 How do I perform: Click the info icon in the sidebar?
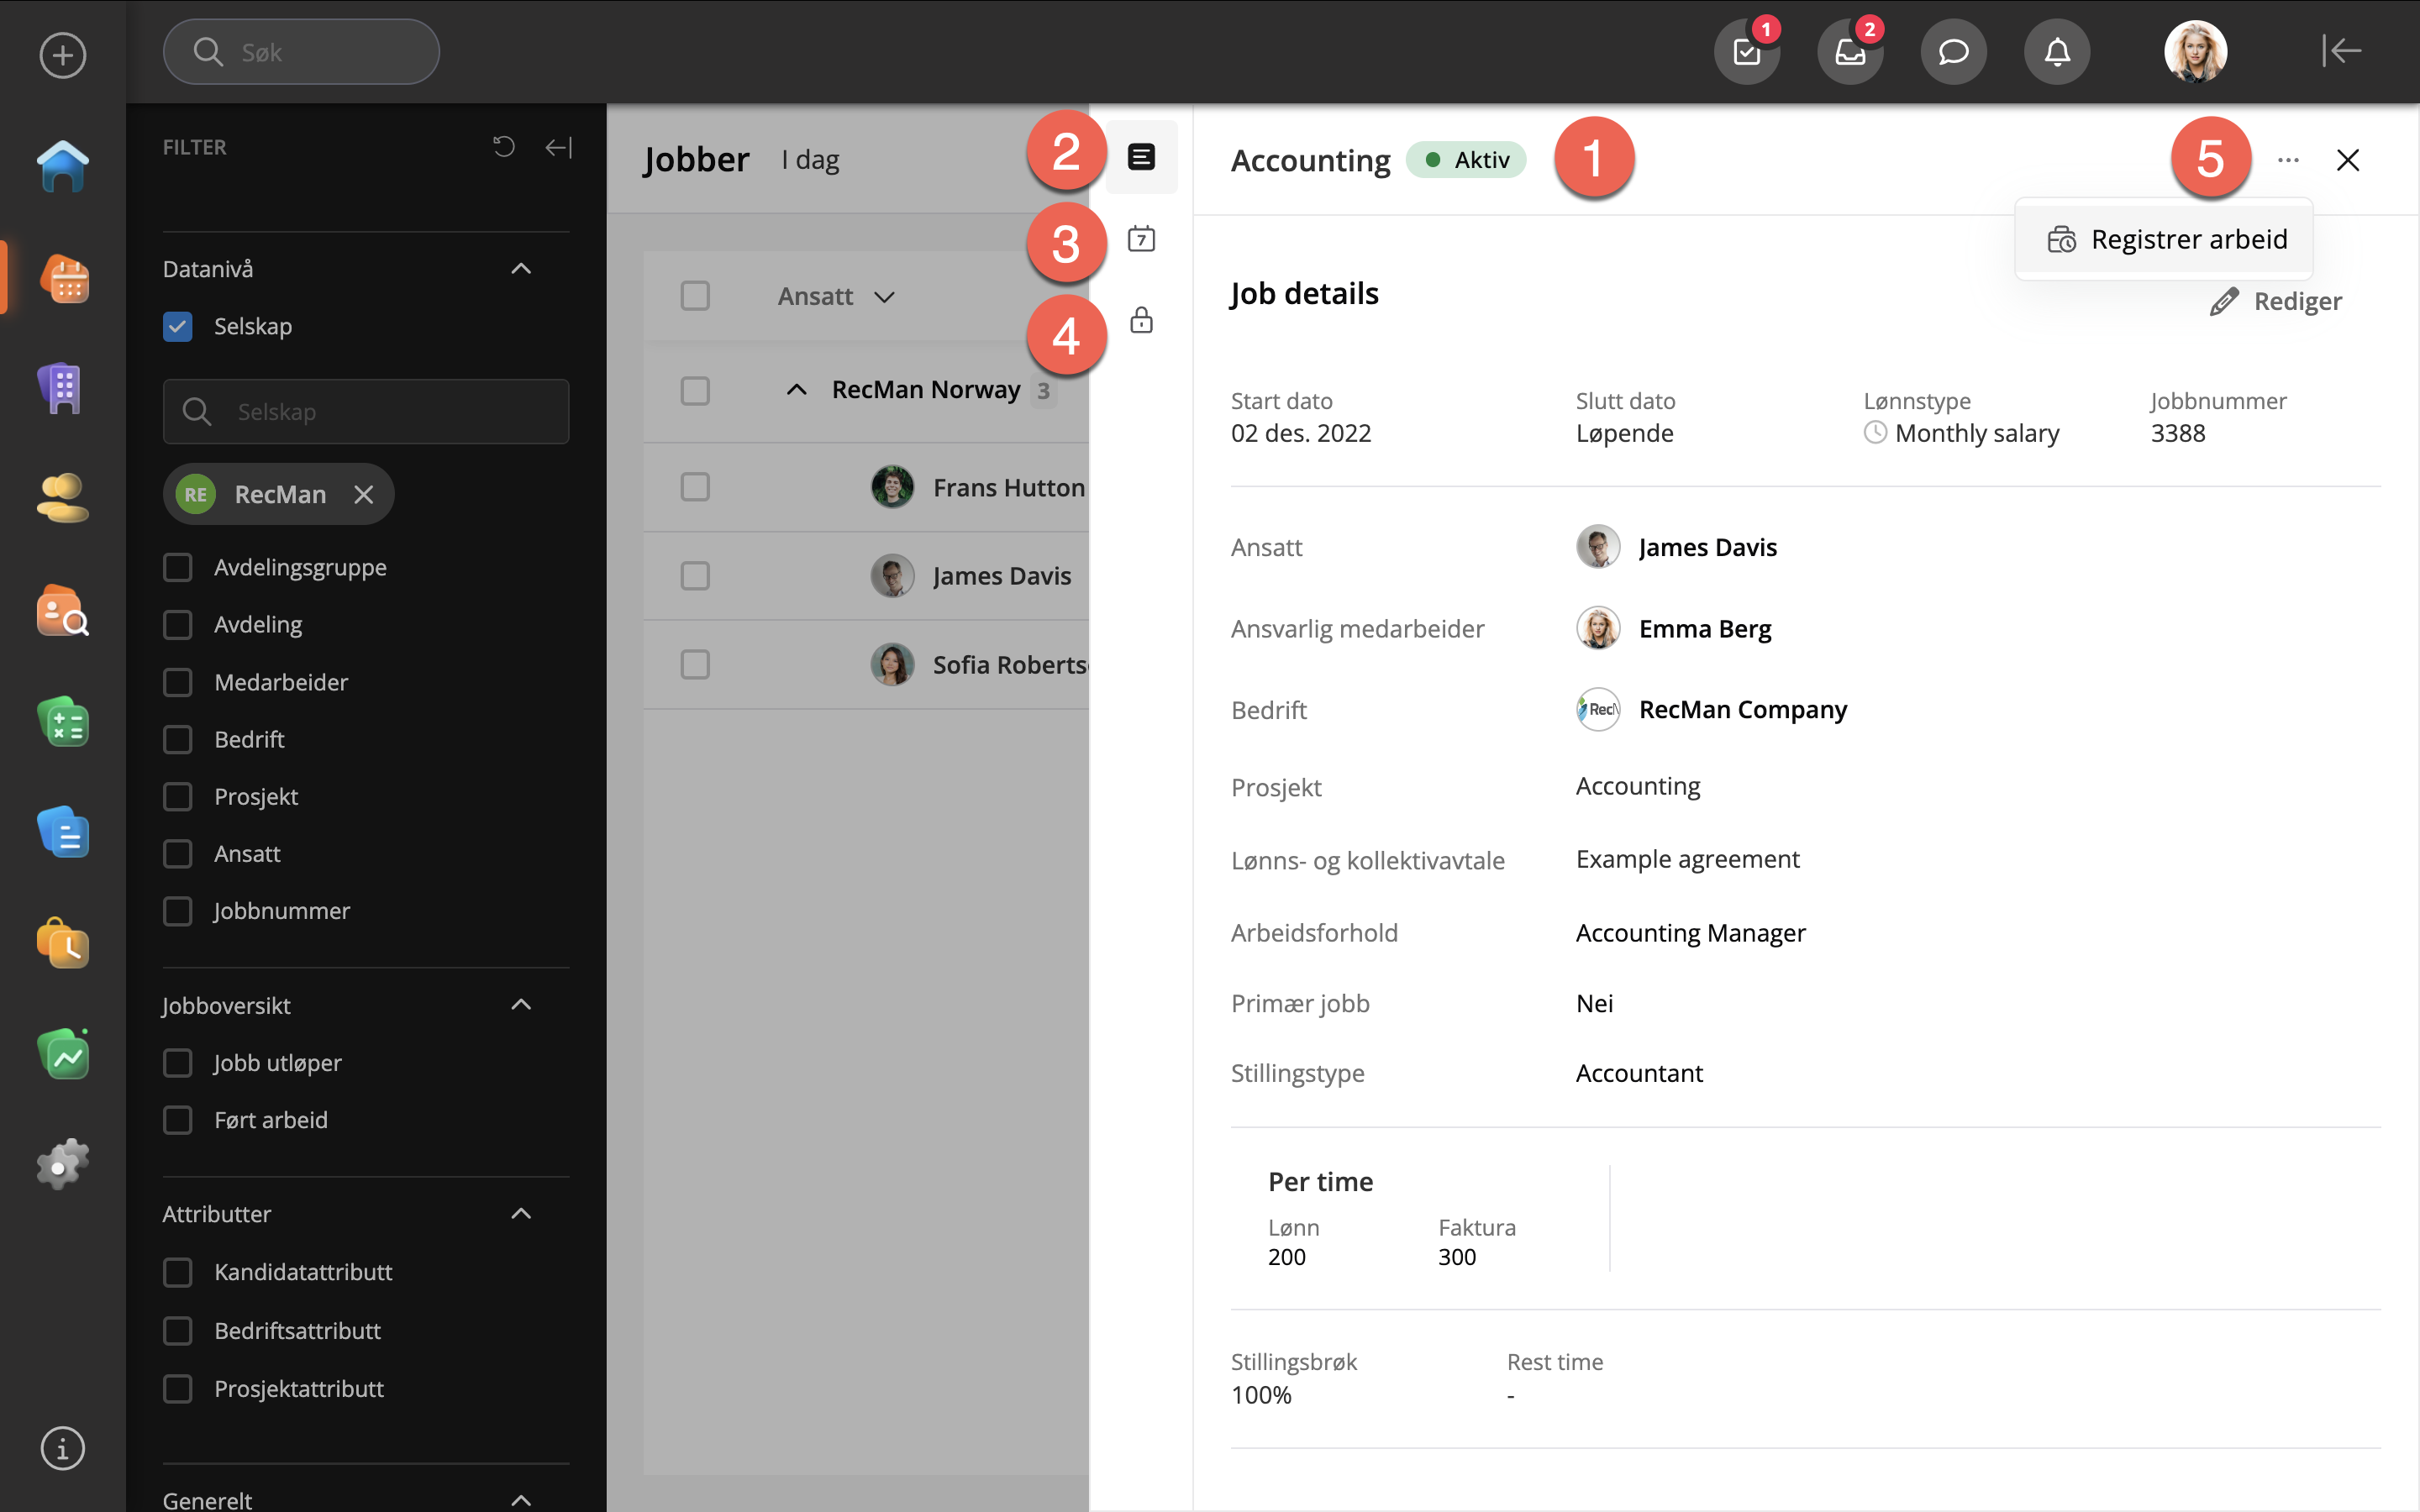pyautogui.click(x=62, y=1448)
